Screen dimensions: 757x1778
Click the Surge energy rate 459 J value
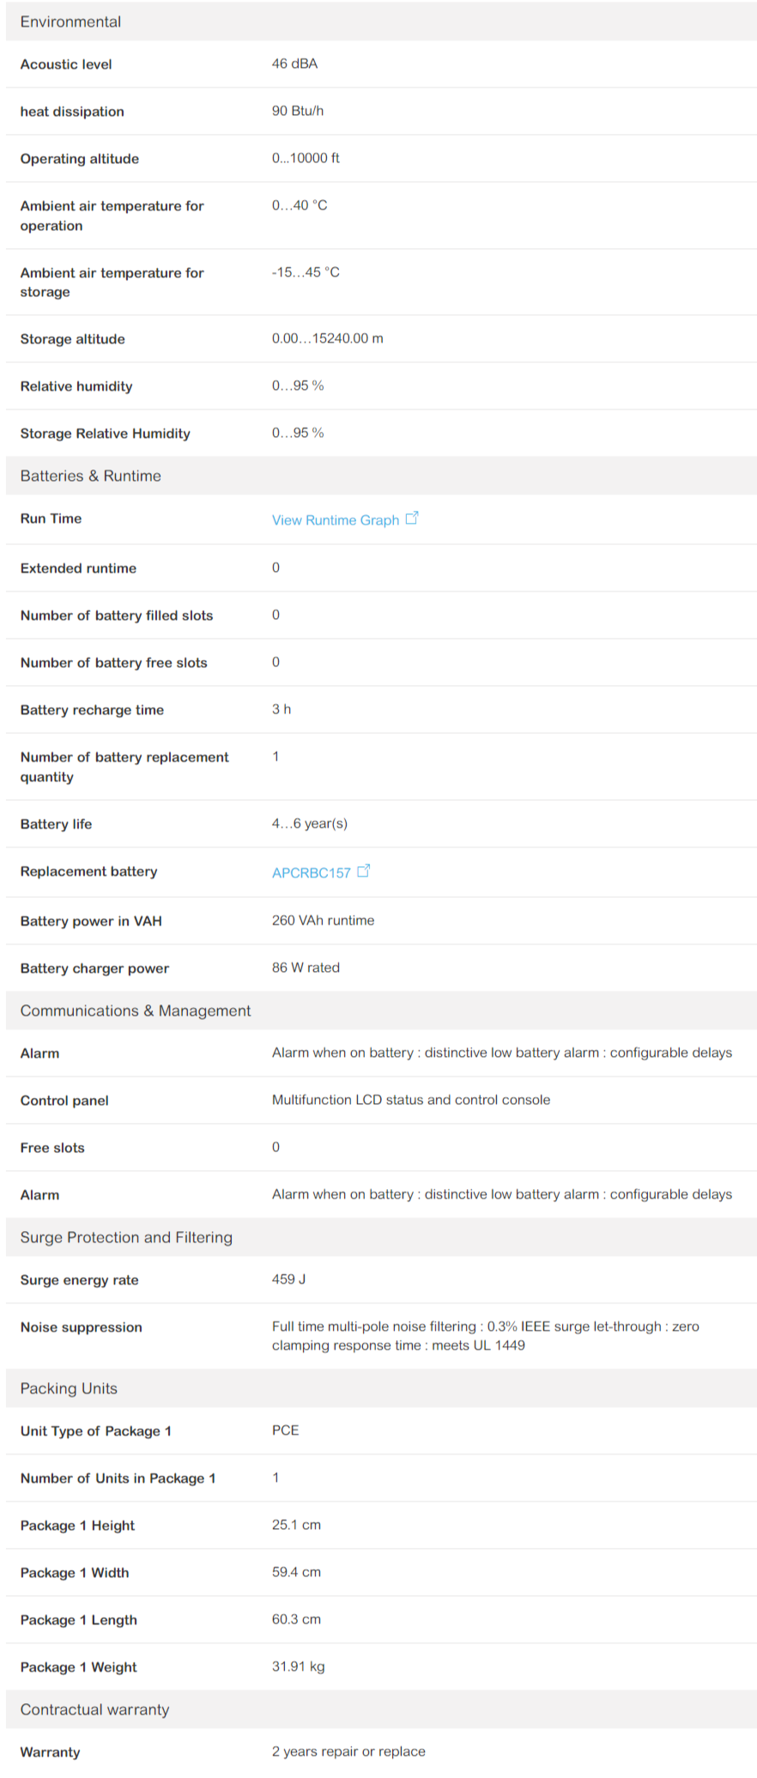(289, 1279)
